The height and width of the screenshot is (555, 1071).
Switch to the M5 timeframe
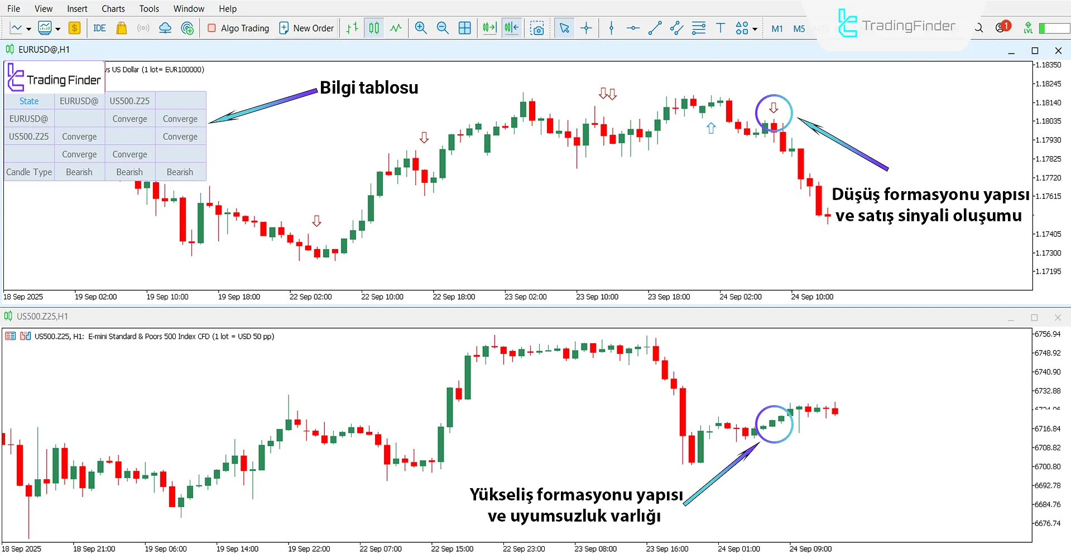tap(799, 28)
